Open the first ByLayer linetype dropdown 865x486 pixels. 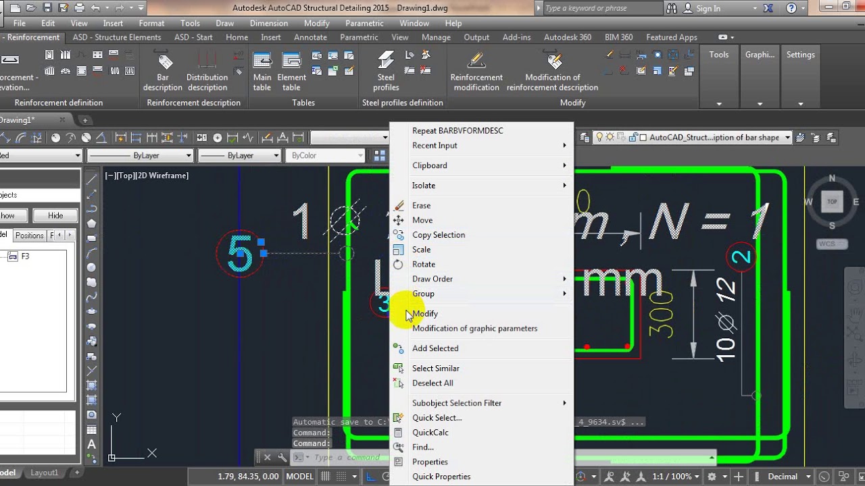click(x=141, y=155)
